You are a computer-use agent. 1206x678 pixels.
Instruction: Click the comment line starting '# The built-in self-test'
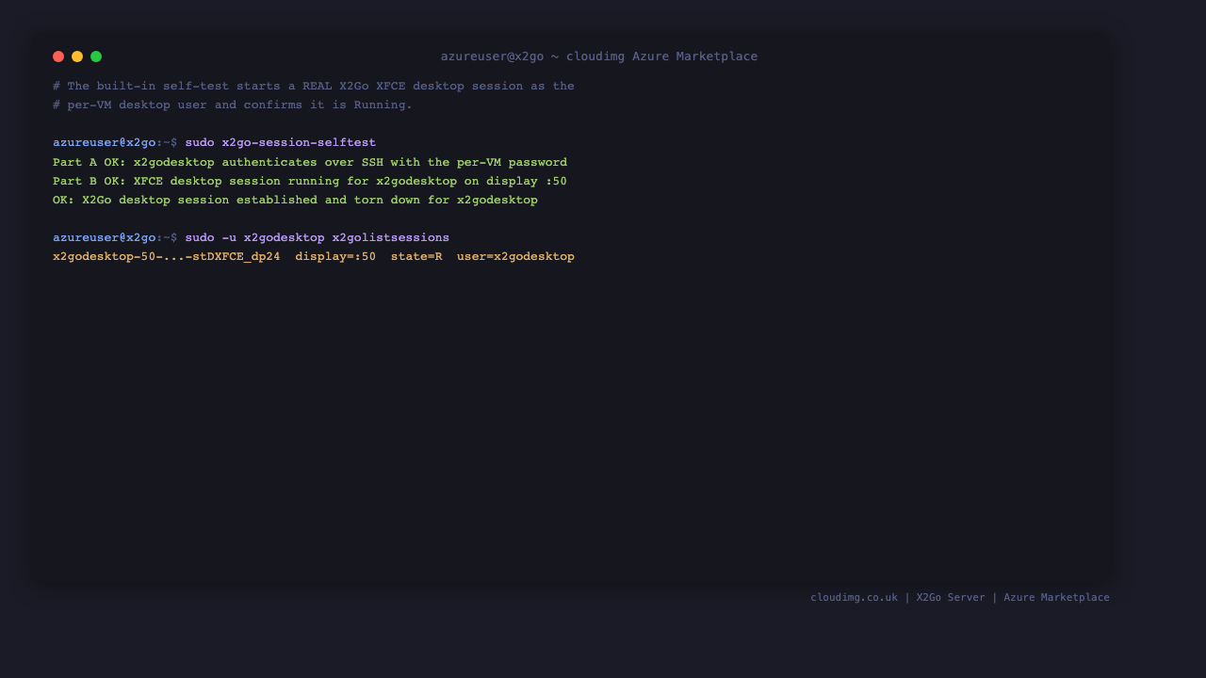click(x=314, y=86)
